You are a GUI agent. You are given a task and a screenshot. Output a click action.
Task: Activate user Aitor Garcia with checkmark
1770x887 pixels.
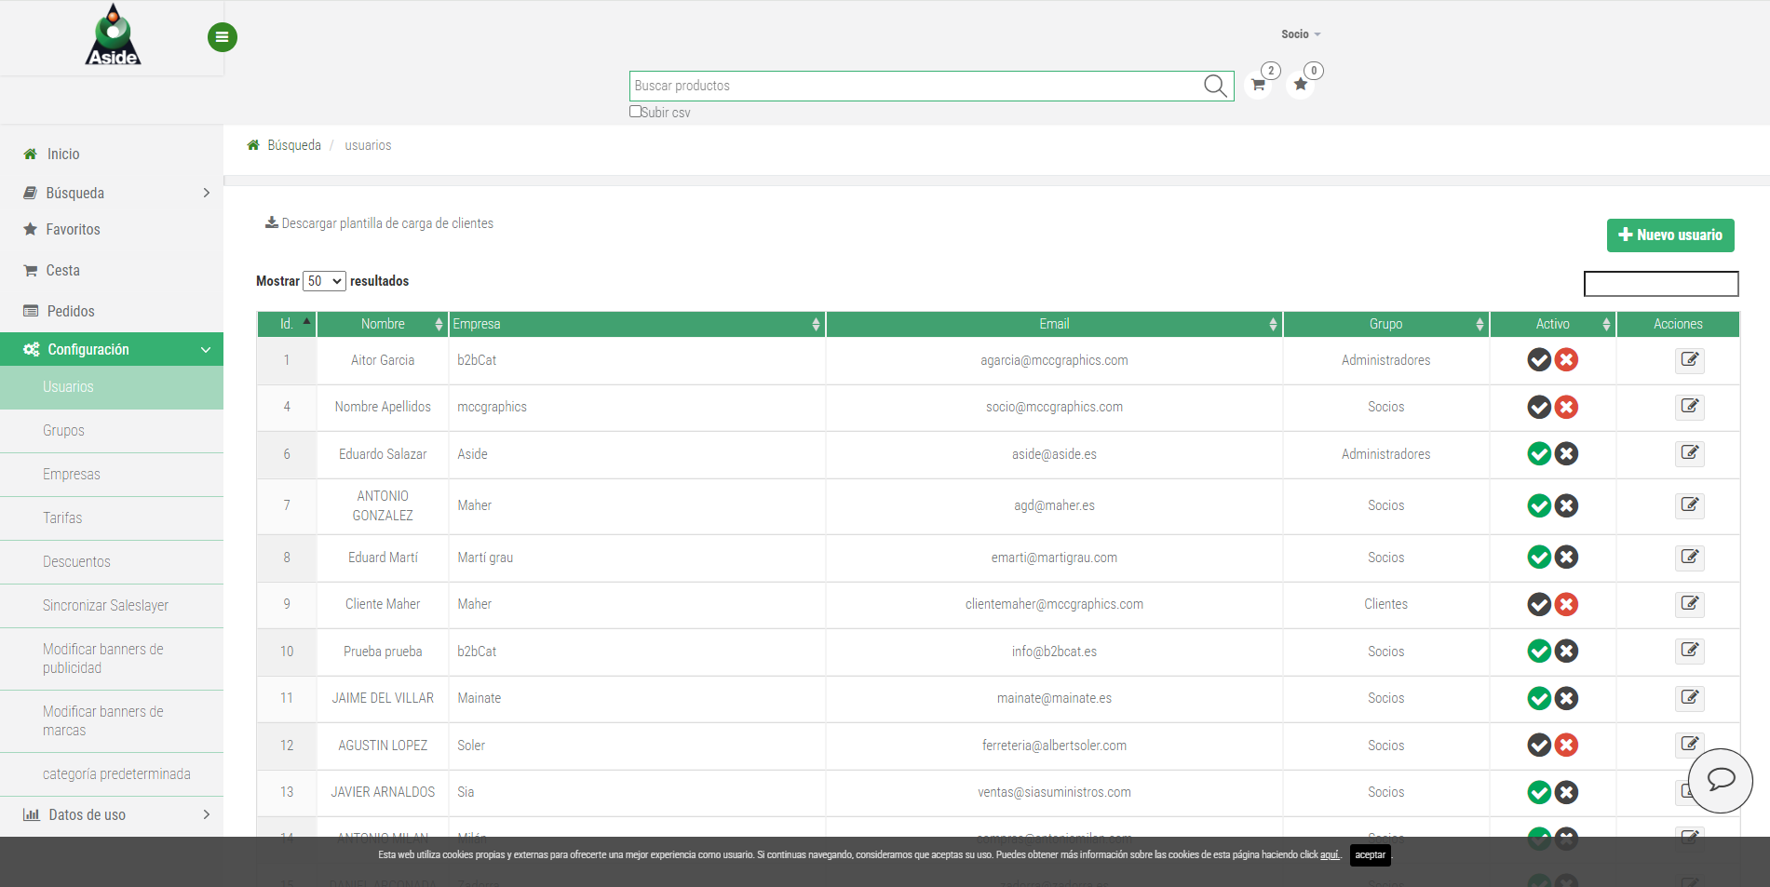(1539, 360)
